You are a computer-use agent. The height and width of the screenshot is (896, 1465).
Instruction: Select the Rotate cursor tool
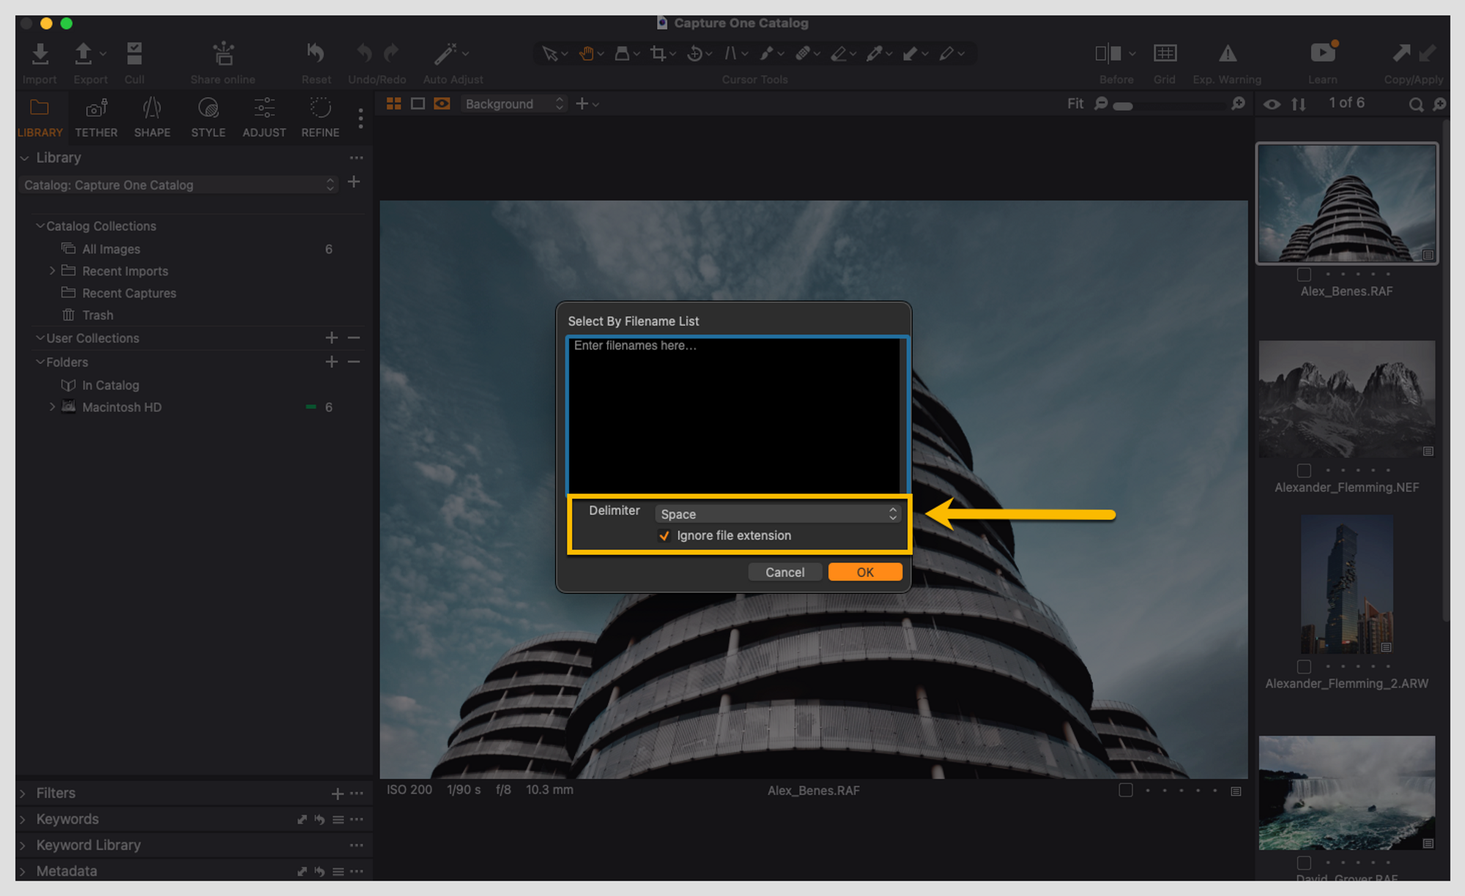(694, 53)
